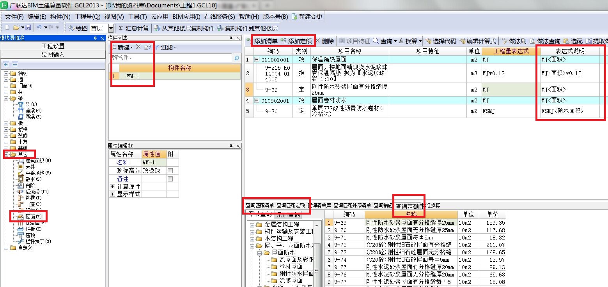
Task: Expand the 自定义 tree folder
Action: pyautogui.click(x=6, y=248)
